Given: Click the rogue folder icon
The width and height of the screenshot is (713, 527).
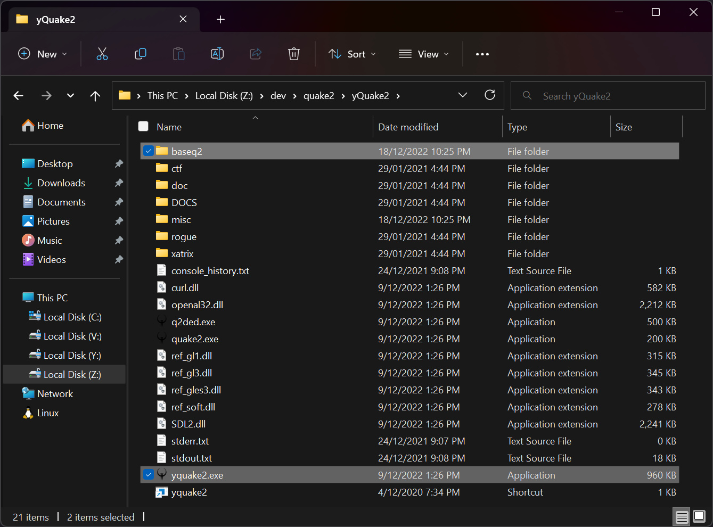Looking at the screenshot, I should tap(162, 236).
